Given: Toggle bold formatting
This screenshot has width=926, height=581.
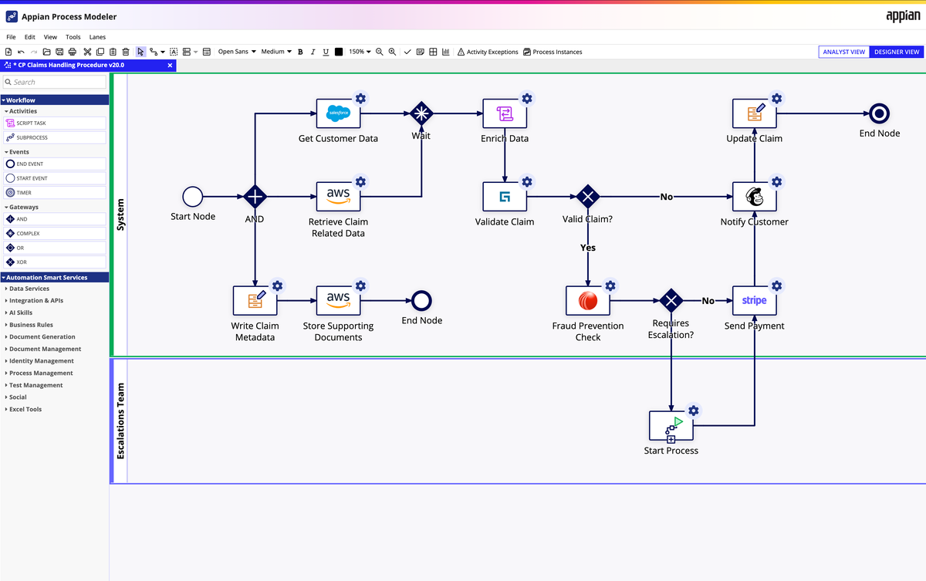Looking at the screenshot, I should pos(300,52).
